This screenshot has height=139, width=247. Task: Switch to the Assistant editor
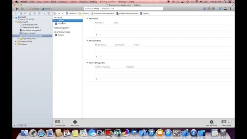(x=209, y=9)
